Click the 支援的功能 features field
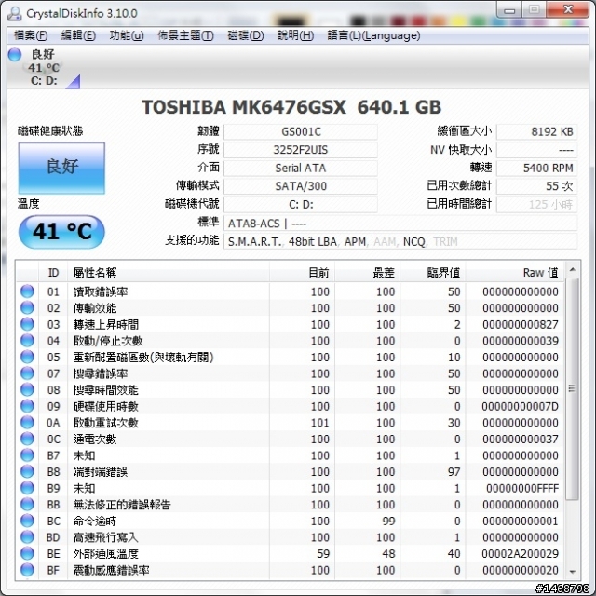 click(400, 241)
